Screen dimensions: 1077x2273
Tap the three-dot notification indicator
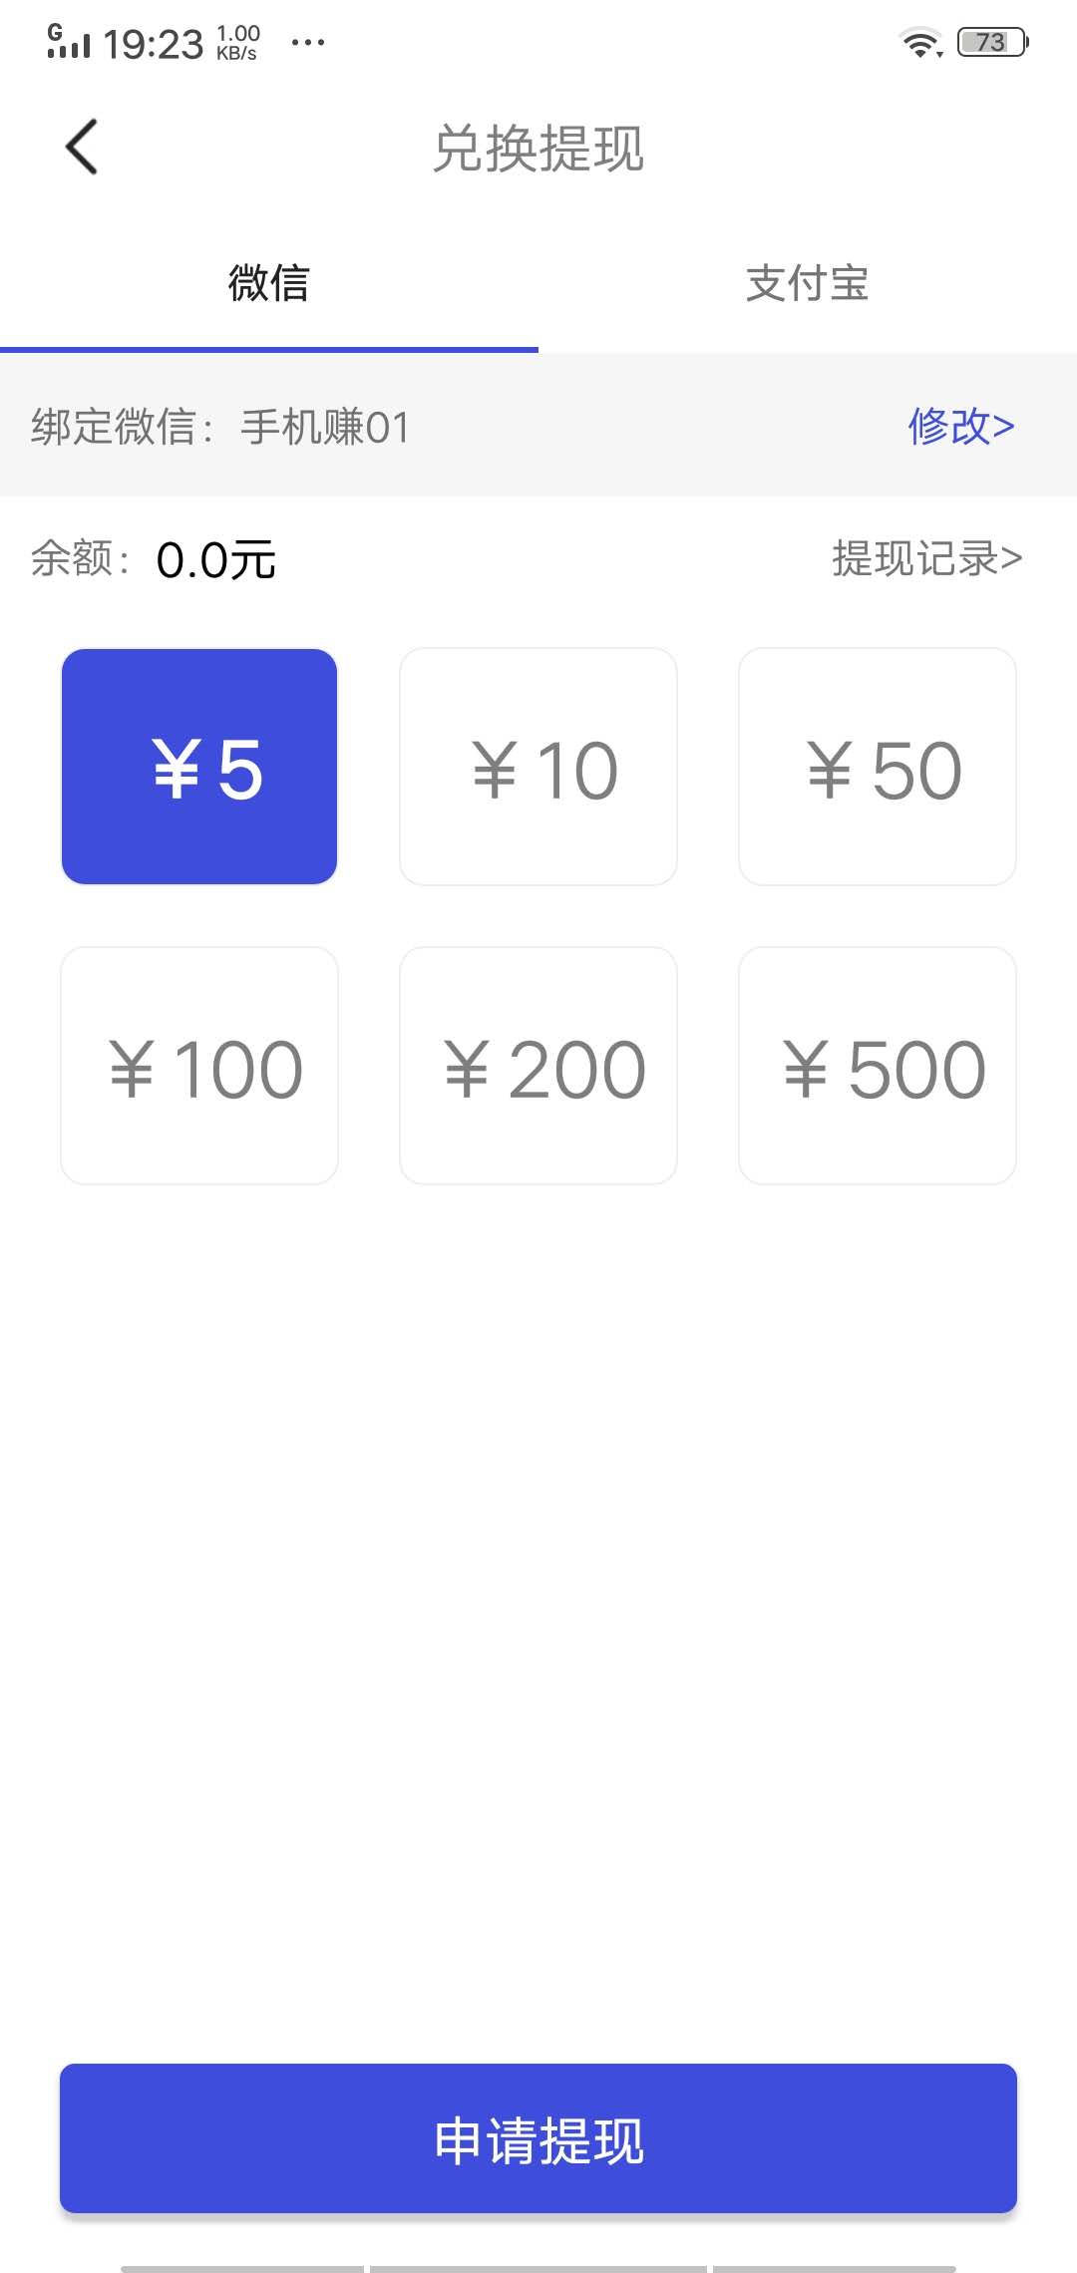click(307, 43)
